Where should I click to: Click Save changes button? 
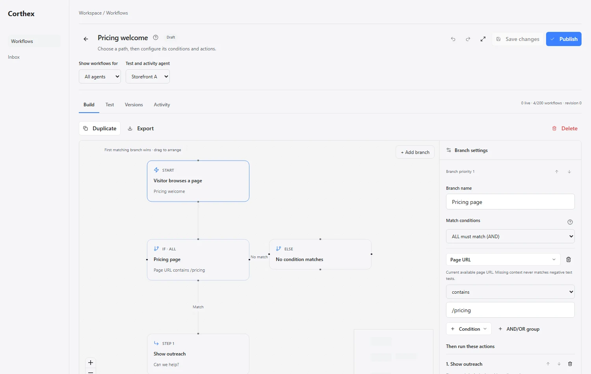(x=518, y=39)
